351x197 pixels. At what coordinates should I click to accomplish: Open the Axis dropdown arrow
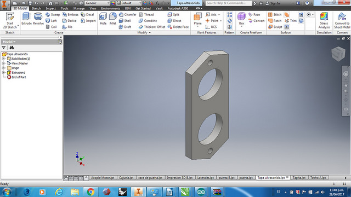[219, 15]
